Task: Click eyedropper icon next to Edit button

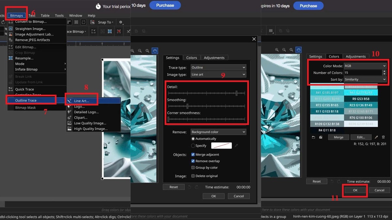Action: (x=376, y=137)
